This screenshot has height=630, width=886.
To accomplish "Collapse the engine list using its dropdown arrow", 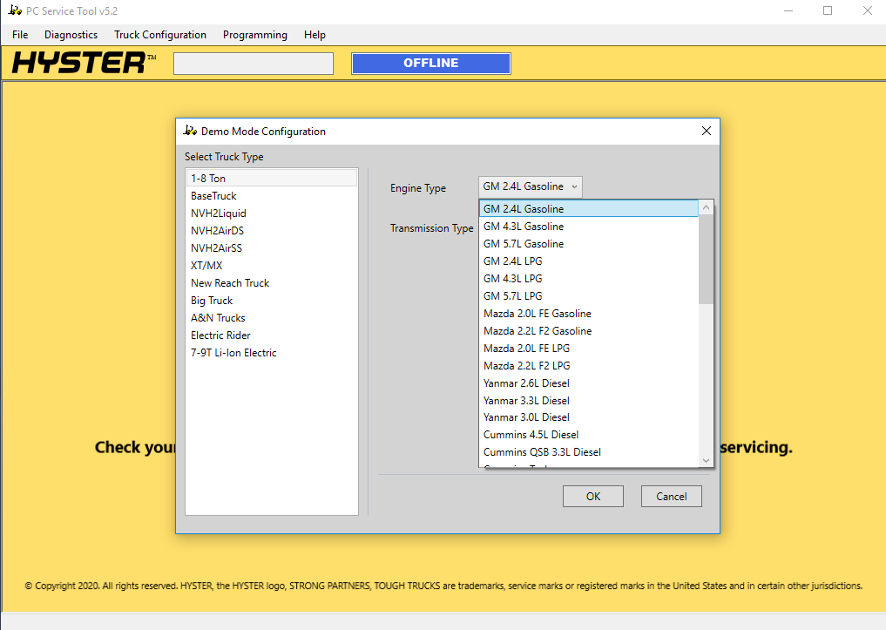I will (x=574, y=186).
